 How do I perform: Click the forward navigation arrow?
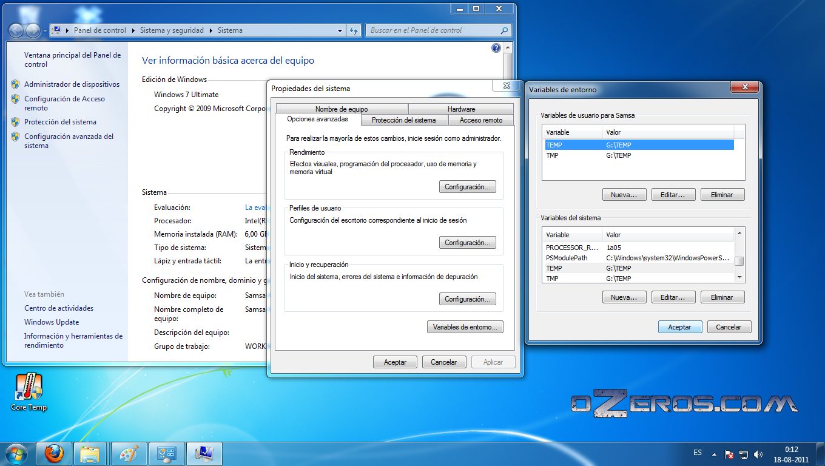(x=33, y=30)
